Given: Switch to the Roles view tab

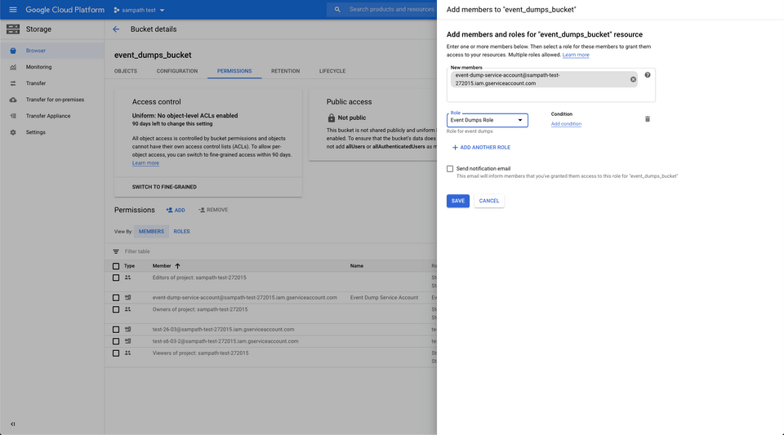Looking at the screenshot, I should [181, 231].
